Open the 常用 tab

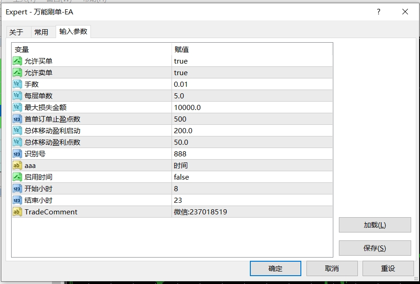(41, 32)
